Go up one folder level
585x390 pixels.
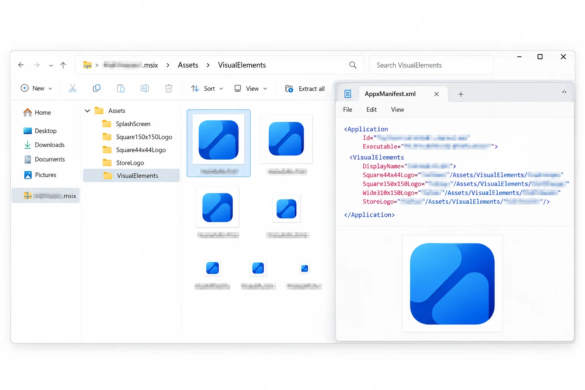coord(63,65)
